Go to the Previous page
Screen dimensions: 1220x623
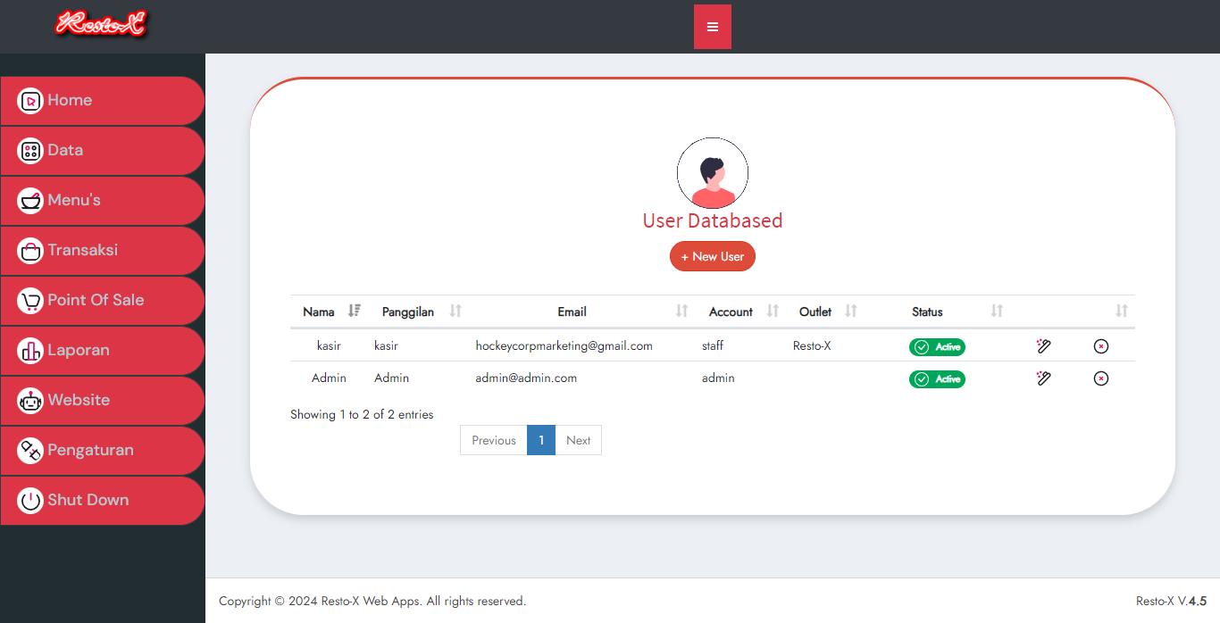pos(494,440)
